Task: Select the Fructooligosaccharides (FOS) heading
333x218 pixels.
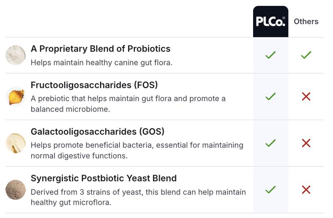Action: [x=94, y=85]
